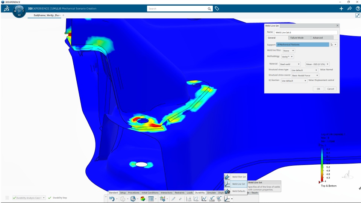This screenshot has width=361, height=203.
Task: Open the Interactions action bar tab
Action: (x=167, y=192)
